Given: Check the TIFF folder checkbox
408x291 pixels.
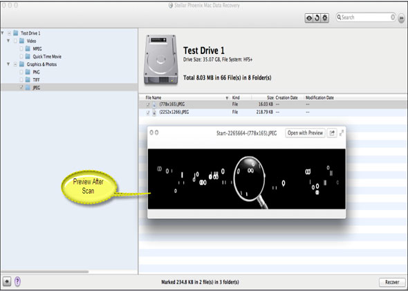Looking at the screenshot, I should pos(21,80).
